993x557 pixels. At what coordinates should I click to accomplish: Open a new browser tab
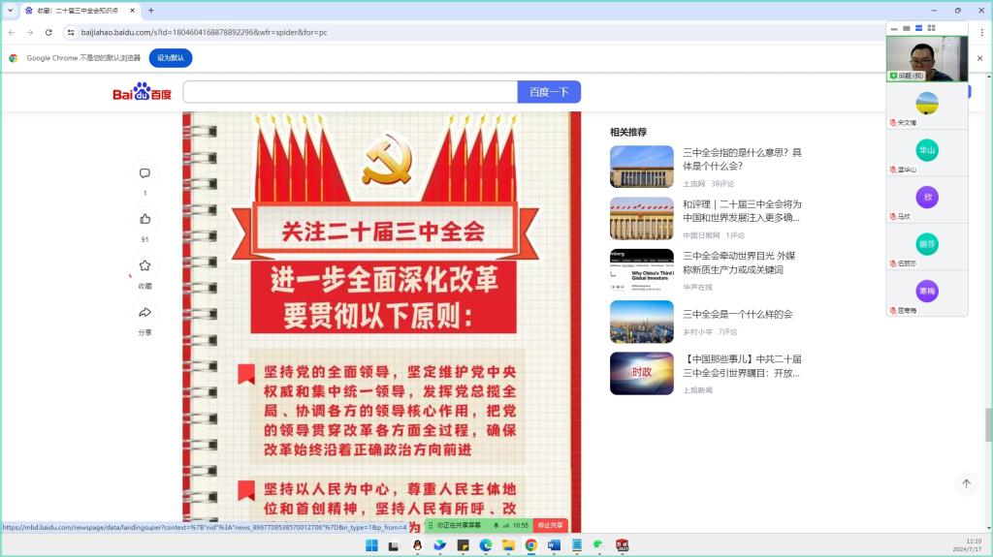coord(150,10)
